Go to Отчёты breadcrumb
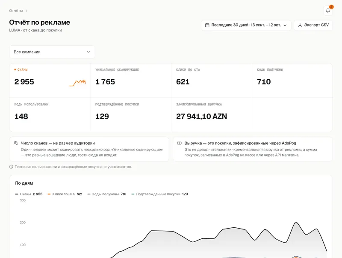 16,11
